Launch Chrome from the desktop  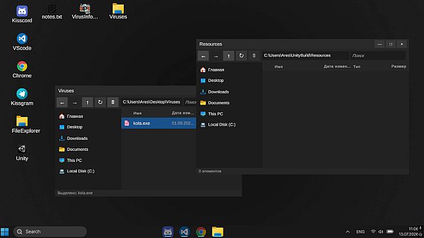(x=22, y=70)
